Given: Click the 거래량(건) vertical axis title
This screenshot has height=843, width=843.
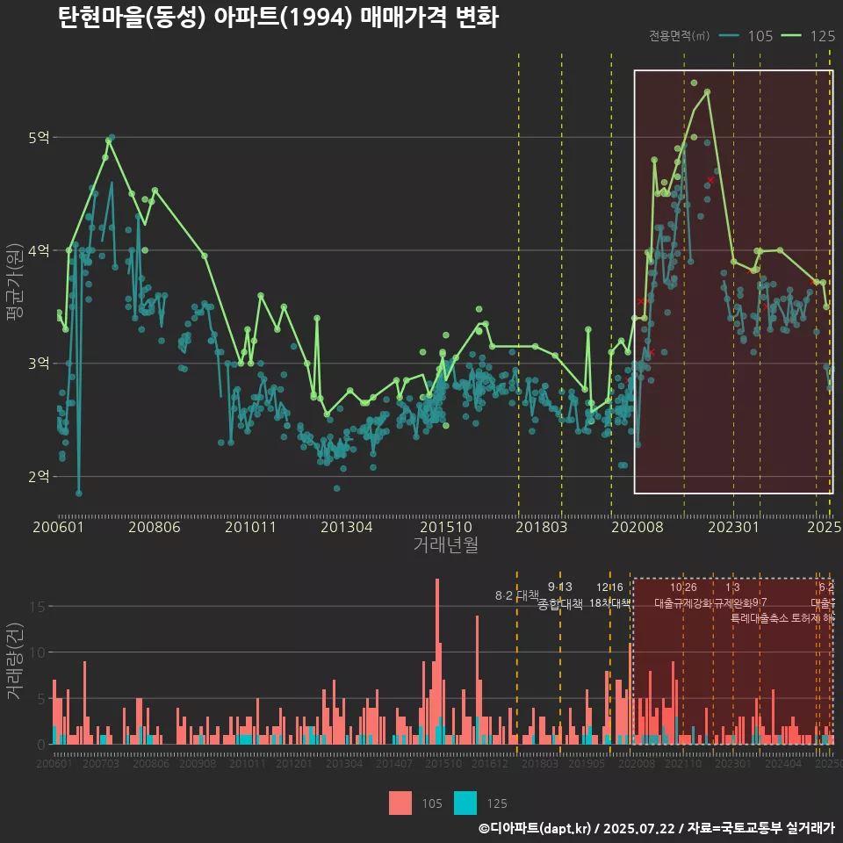Looking at the screenshot, I should 15,661.
